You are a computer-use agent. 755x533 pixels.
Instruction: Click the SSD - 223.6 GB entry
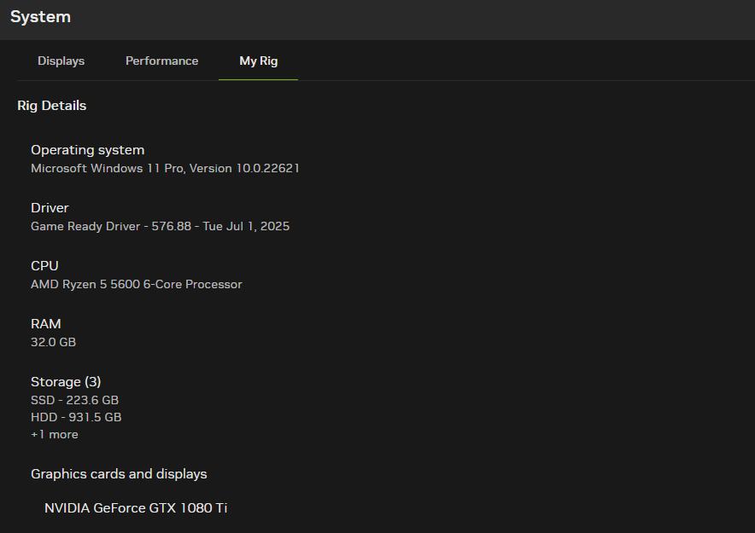click(74, 401)
